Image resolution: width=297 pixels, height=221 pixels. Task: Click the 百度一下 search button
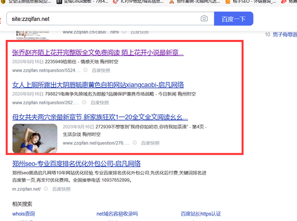[233, 19]
